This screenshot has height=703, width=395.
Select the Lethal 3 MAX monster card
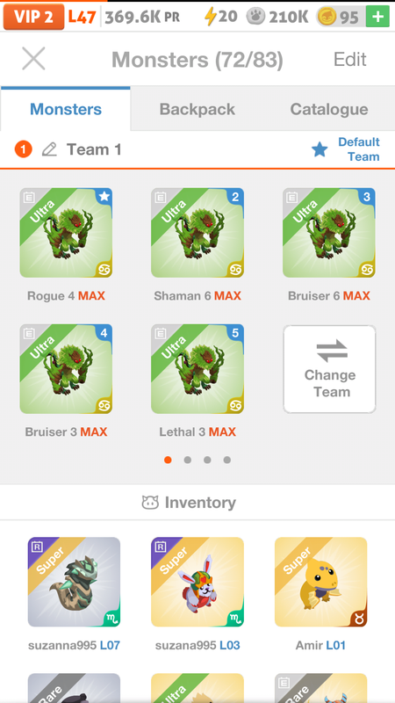tap(197, 369)
